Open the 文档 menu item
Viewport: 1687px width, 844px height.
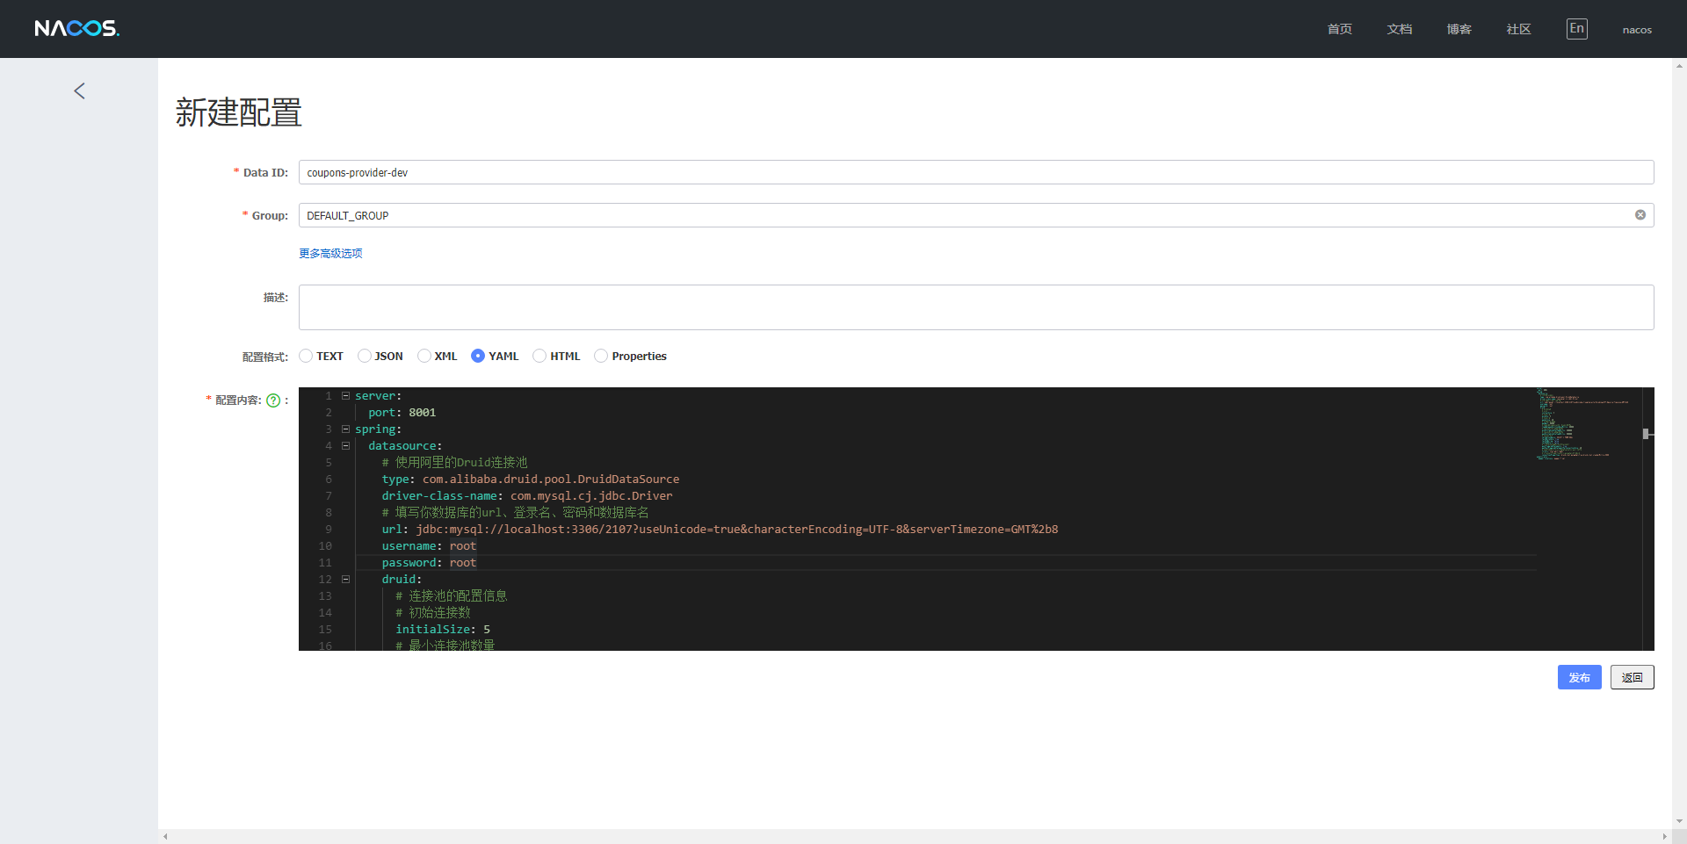(x=1399, y=29)
